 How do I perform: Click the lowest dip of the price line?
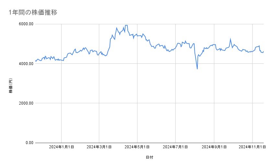pos(197,69)
